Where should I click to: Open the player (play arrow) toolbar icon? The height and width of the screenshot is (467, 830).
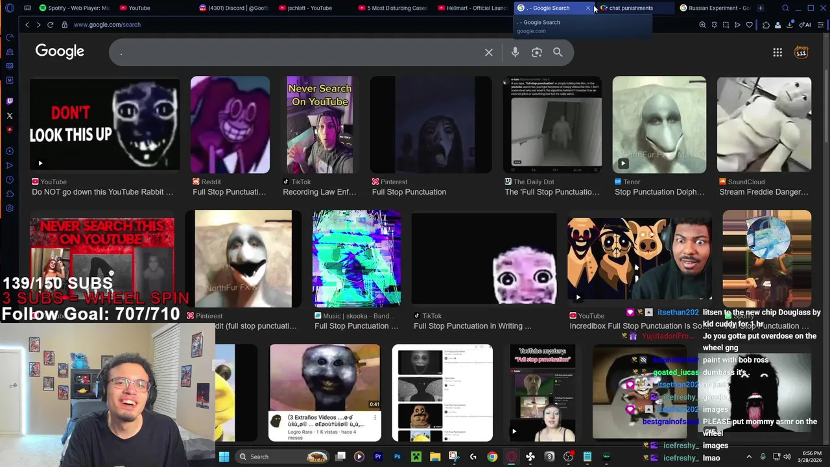pos(737,25)
